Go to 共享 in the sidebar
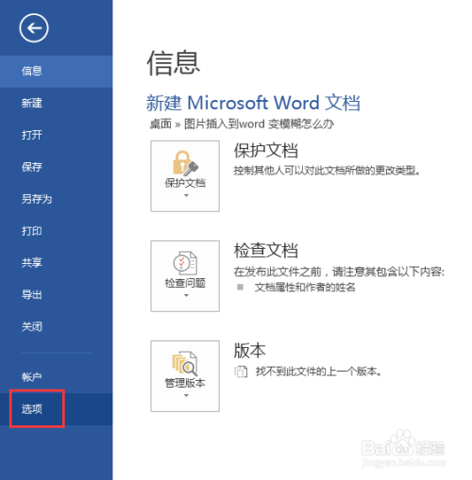 point(57,263)
